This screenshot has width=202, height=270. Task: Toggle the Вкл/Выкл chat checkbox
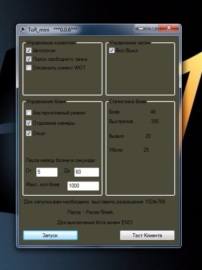[112, 51]
